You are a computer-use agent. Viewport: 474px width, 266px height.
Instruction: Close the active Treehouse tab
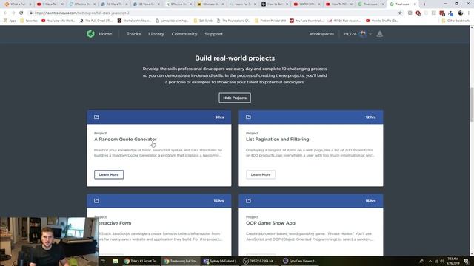[415, 4]
